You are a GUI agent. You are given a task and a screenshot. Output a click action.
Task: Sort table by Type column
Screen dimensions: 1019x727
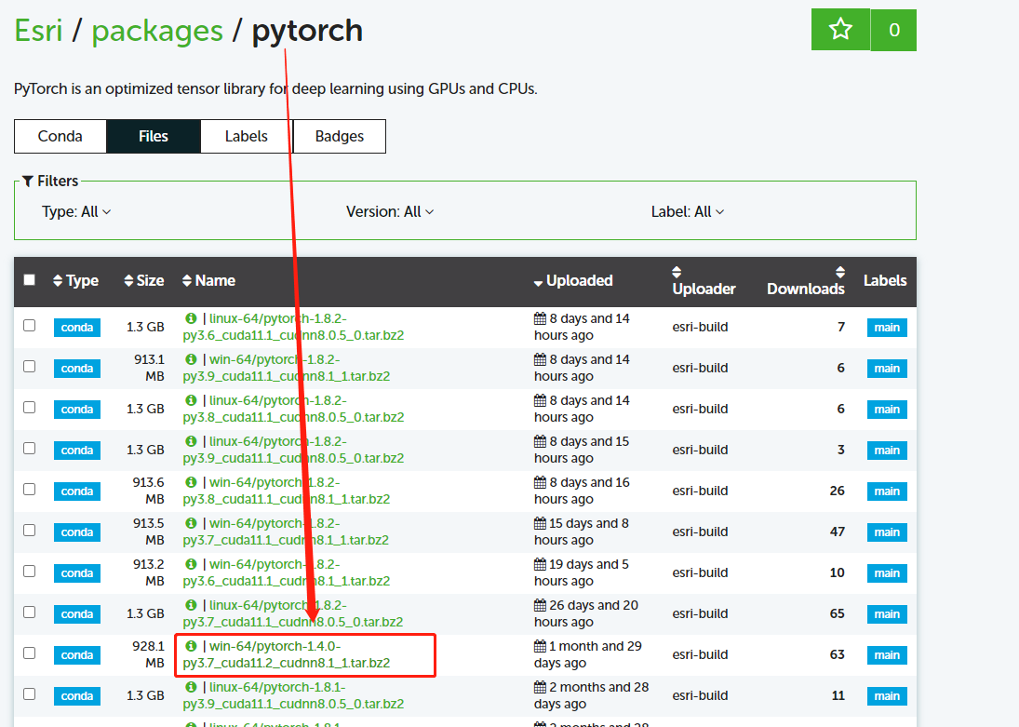click(x=76, y=281)
